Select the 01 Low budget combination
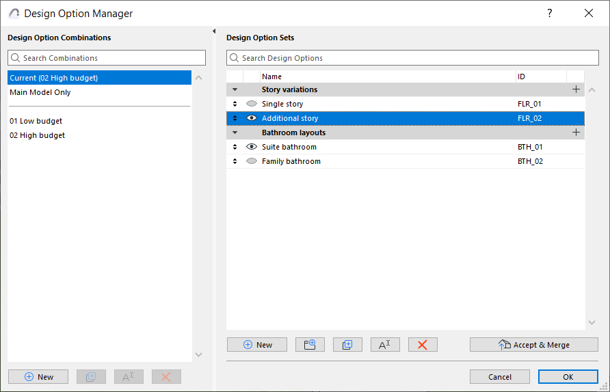 (100, 121)
